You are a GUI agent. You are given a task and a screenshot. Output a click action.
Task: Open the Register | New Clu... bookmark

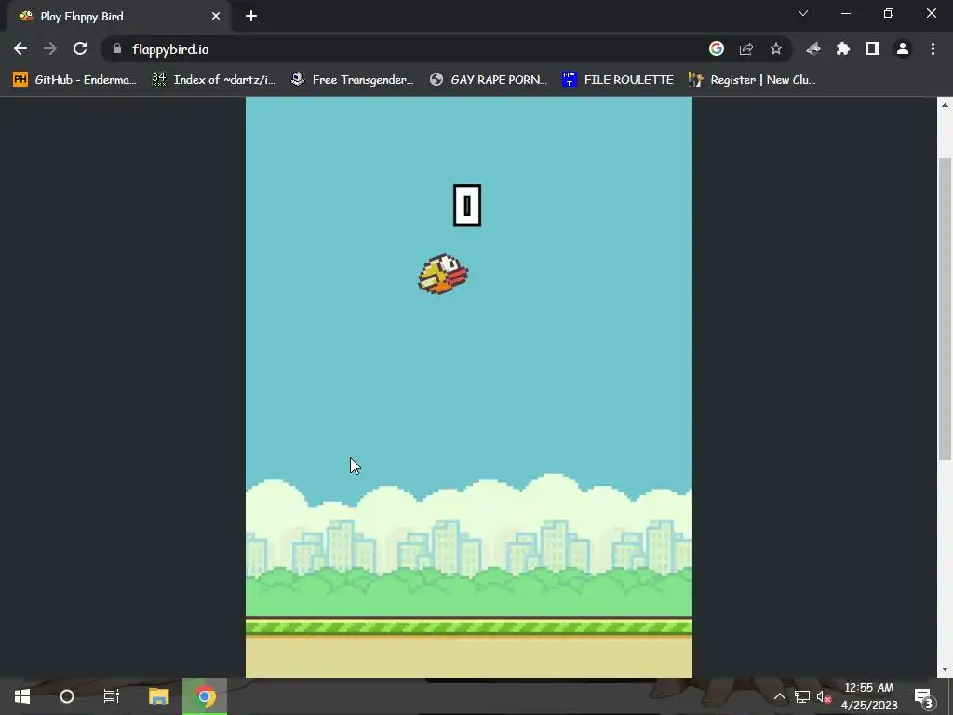(x=752, y=80)
